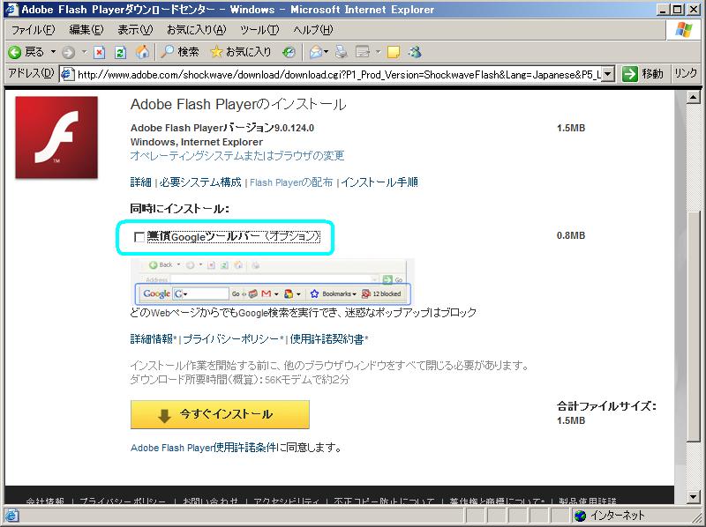This screenshot has height=527, width=706.
Task: Click the 0.8MB Google Toolbar size text
Action: 571,235
